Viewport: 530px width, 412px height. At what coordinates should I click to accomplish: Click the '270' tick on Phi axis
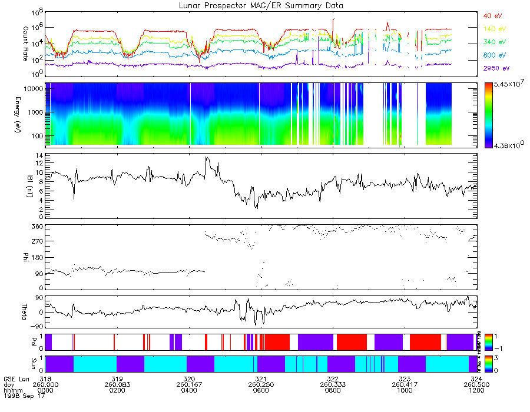37,241
